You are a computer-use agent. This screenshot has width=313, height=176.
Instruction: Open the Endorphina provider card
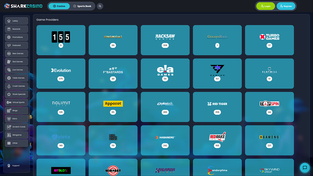[217, 168]
